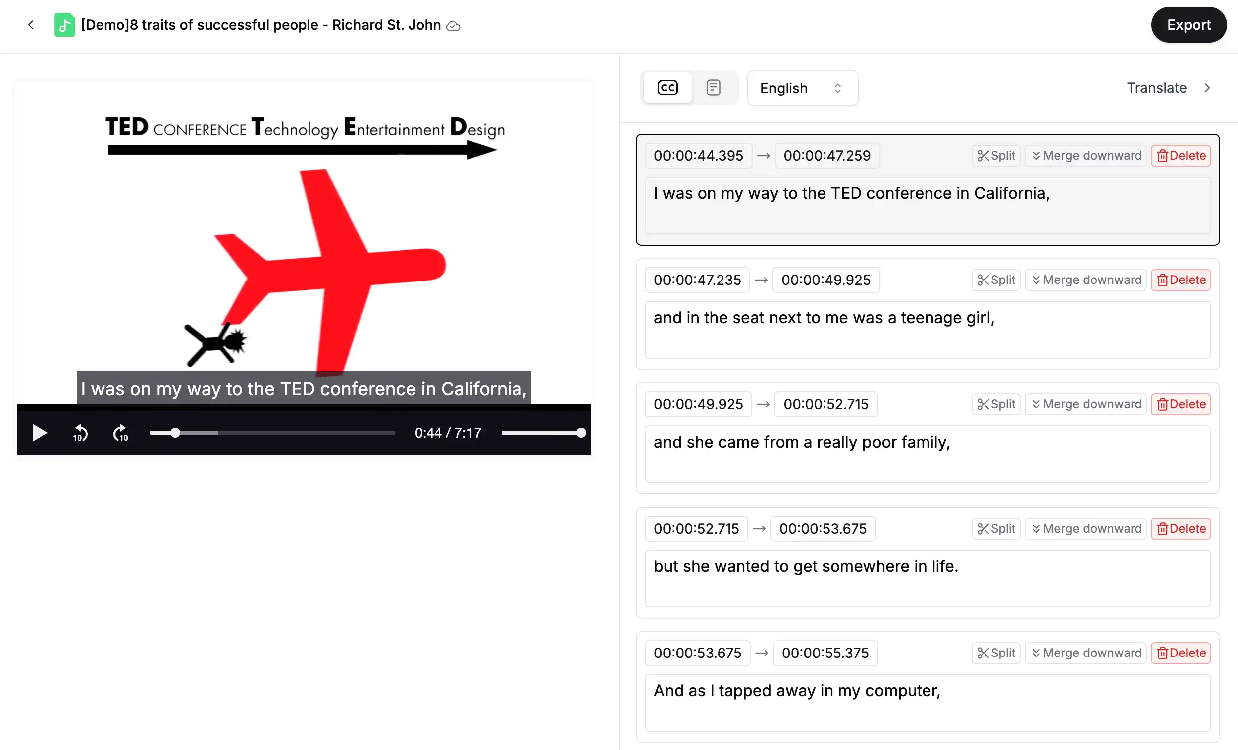Click the rewind 10 seconds button
This screenshot has height=750, width=1238.
[79, 433]
